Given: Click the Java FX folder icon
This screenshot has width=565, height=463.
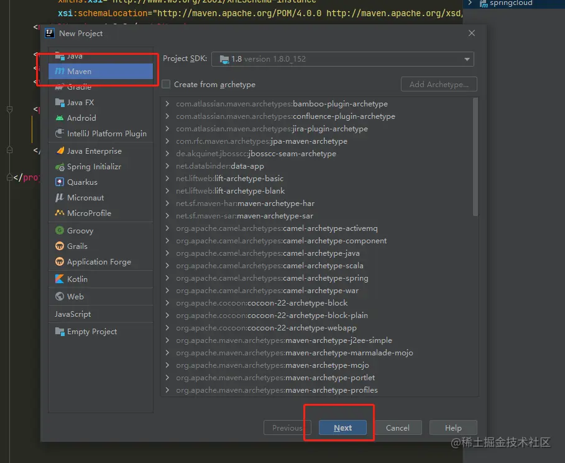Looking at the screenshot, I should 60,103.
